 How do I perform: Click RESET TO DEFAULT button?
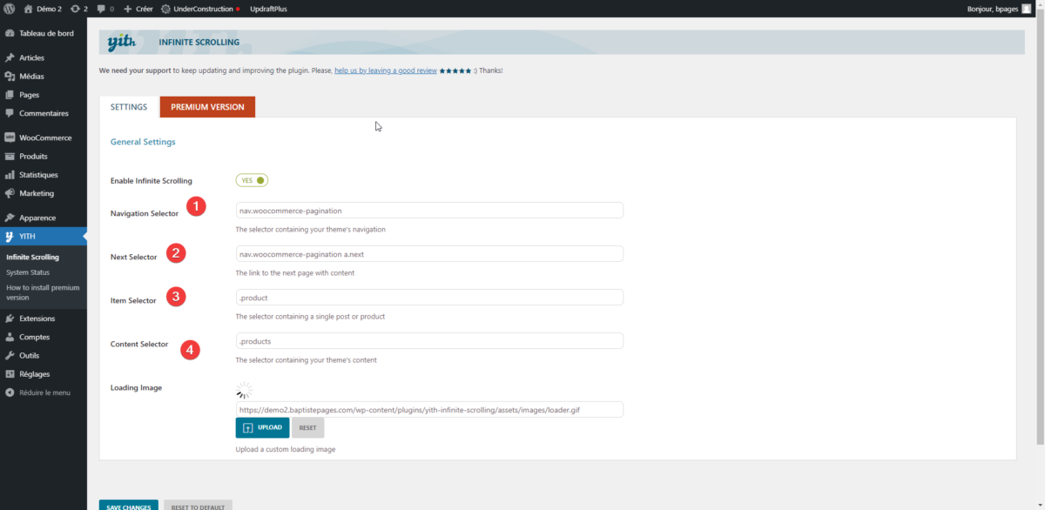[x=198, y=506]
